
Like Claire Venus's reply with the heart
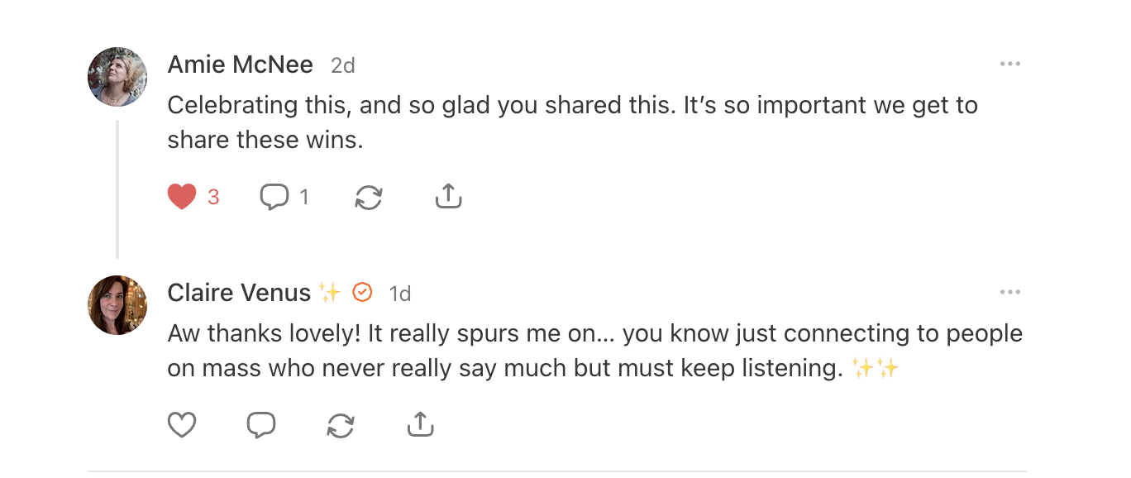tap(182, 425)
